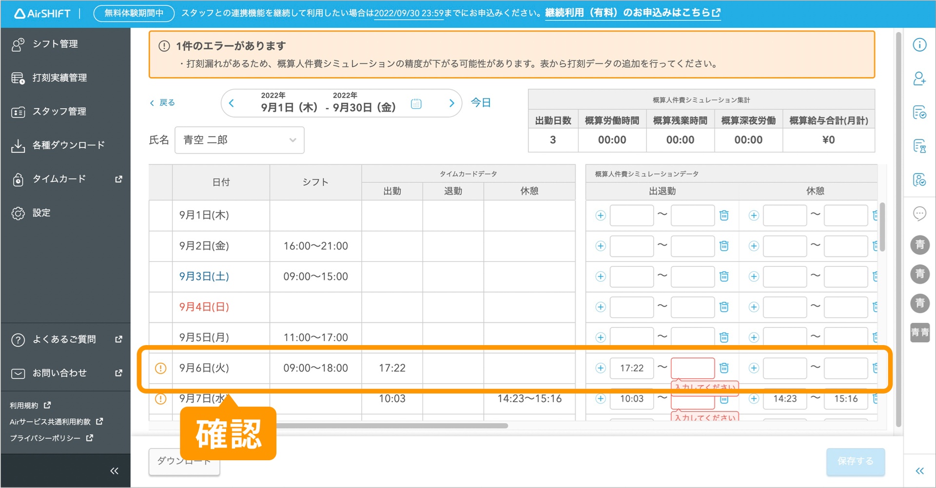
Task: Delete the 9月2日 attendance entry with trash icon
Action: tap(724, 246)
